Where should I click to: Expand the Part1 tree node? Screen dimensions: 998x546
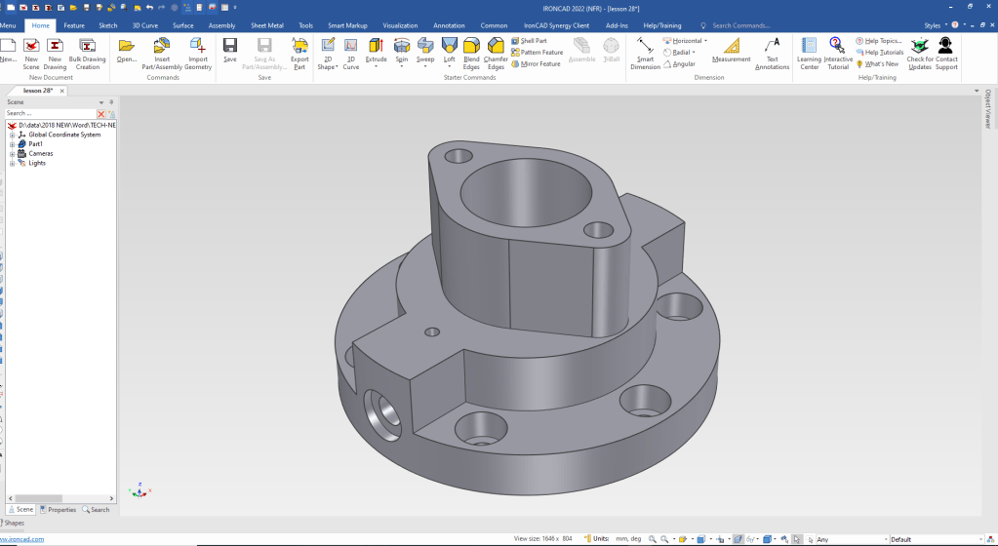coord(12,144)
